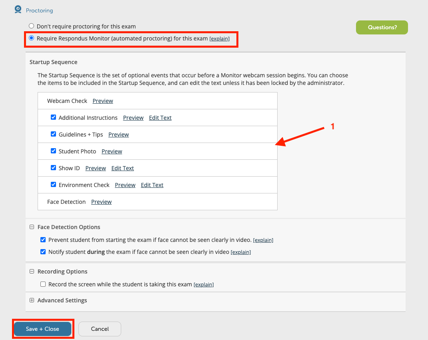Preview the Show ID step
The width and height of the screenshot is (428, 340).
(x=96, y=168)
